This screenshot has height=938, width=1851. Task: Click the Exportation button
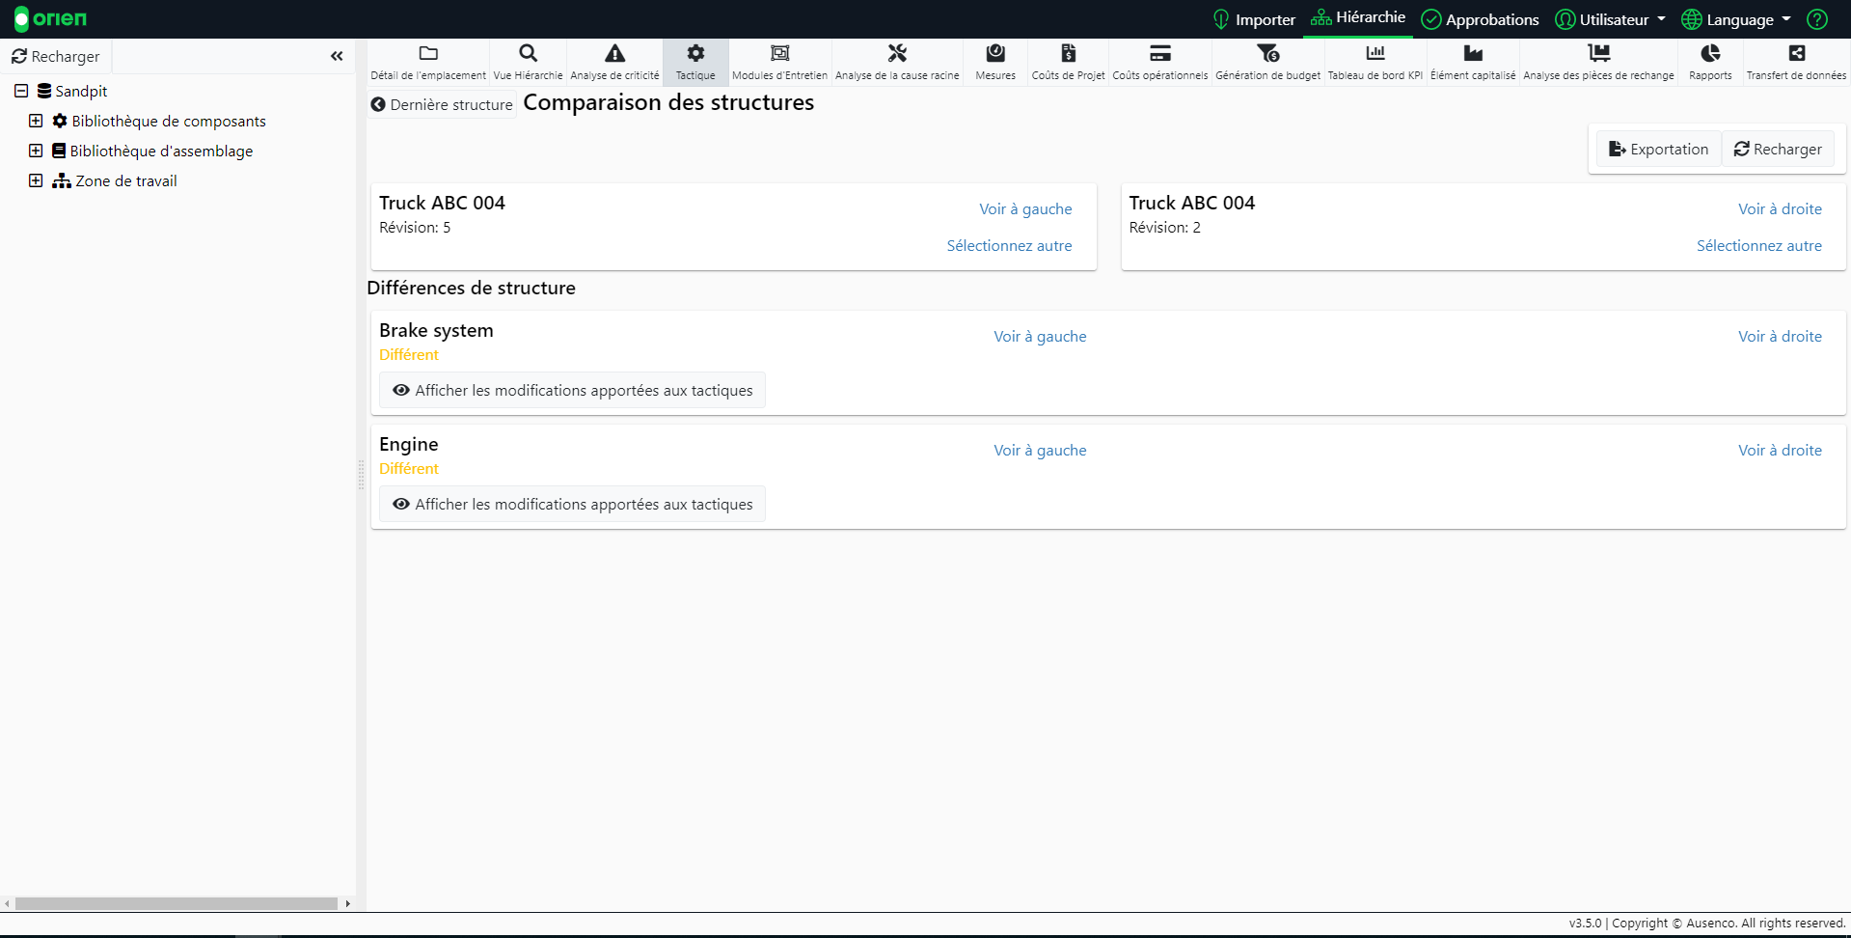click(1658, 149)
